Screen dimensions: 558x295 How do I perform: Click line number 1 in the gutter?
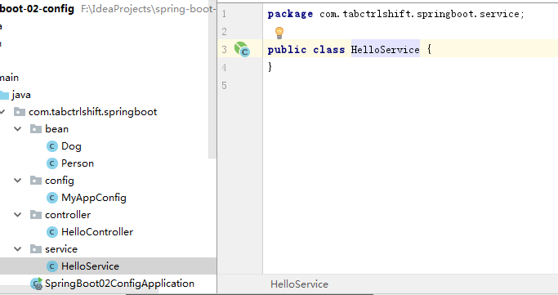(224, 14)
